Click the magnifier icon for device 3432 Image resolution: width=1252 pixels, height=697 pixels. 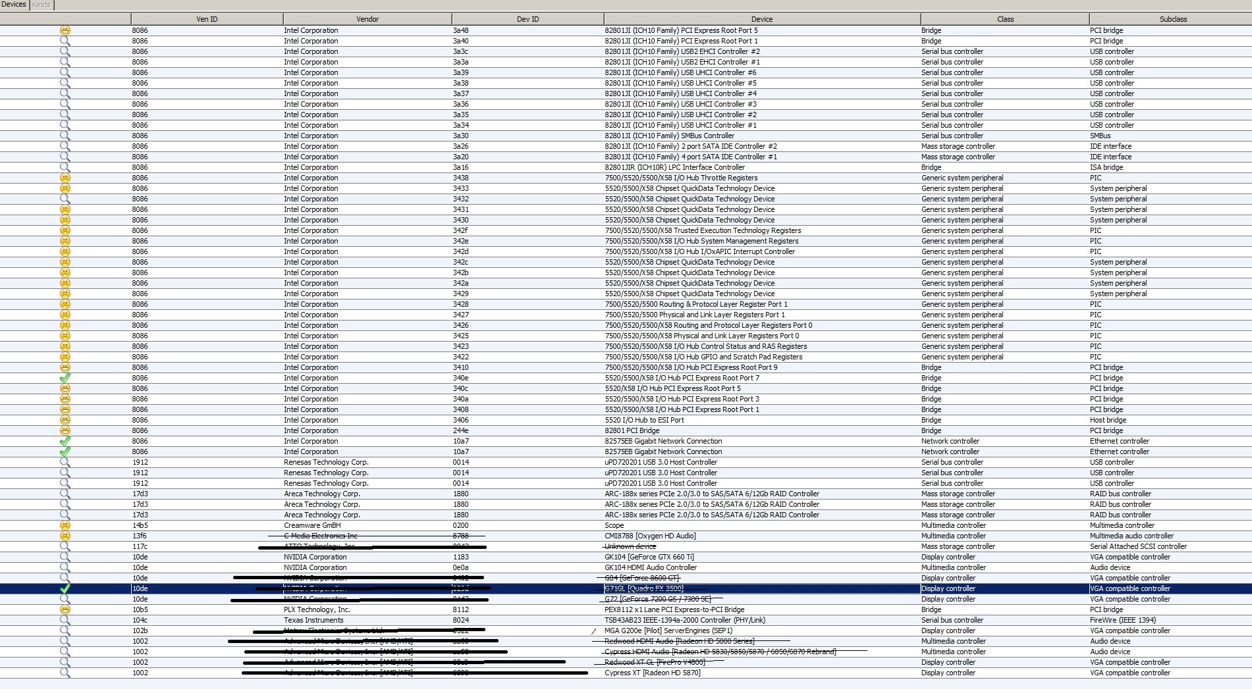65,199
